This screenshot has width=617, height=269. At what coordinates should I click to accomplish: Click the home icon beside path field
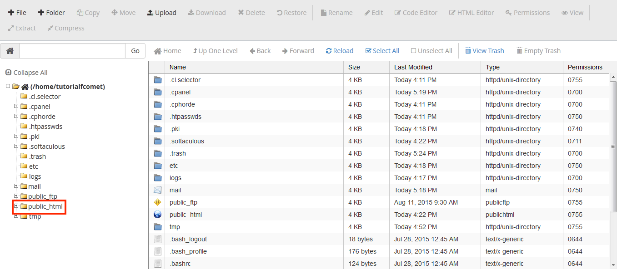pyautogui.click(x=10, y=51)
